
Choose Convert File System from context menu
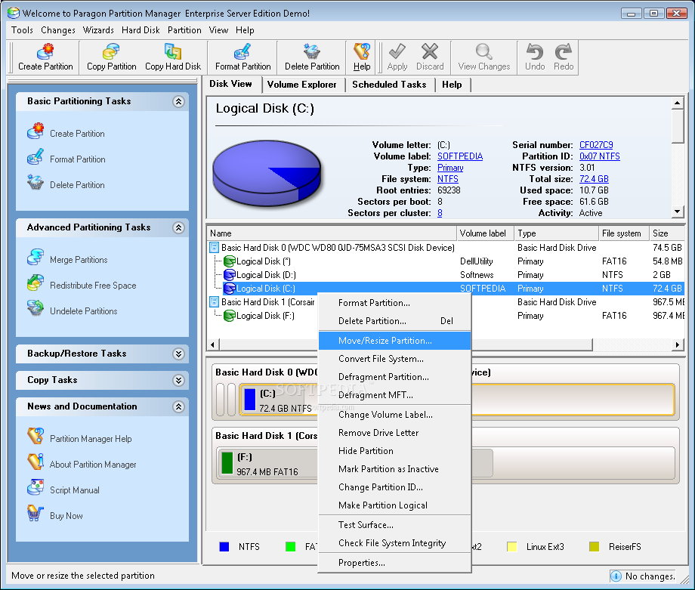point(394,359)
